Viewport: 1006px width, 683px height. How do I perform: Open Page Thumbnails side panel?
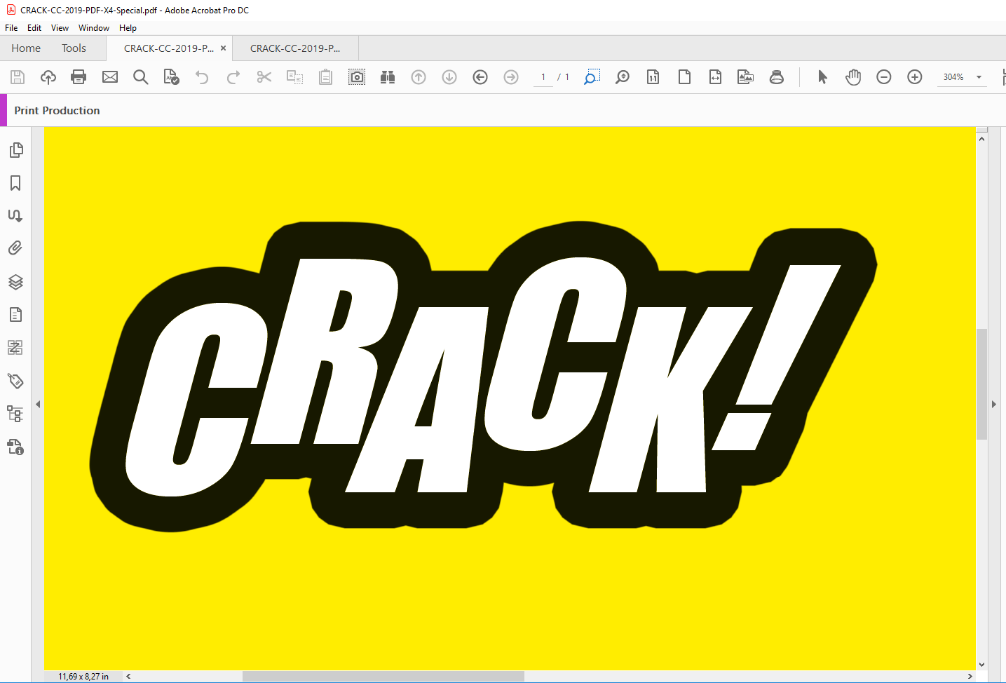coord(15,150)
